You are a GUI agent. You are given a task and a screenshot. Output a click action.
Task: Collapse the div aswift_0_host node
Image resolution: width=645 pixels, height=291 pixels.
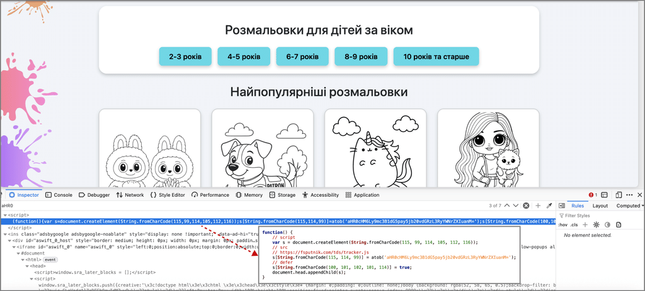(9, 241)
